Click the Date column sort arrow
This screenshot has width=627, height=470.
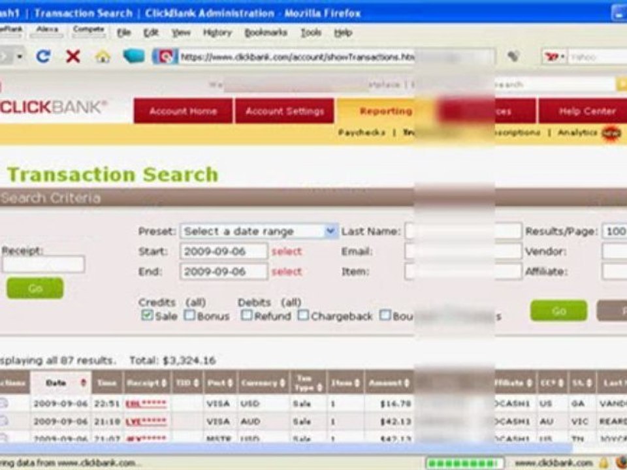point(83,383)
